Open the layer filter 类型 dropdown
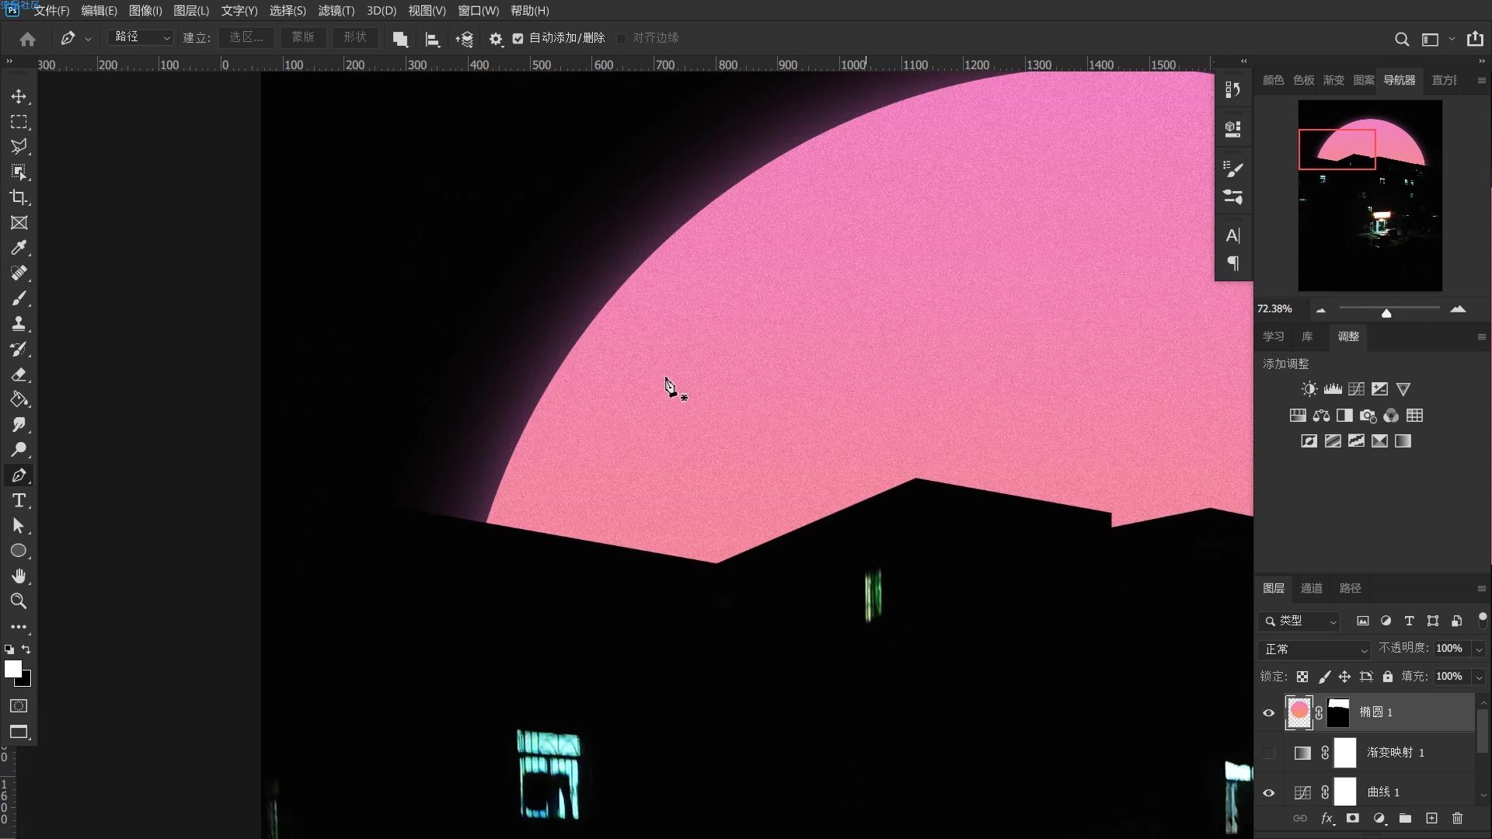The image size is (1492, 839). tap(1299, 621)
